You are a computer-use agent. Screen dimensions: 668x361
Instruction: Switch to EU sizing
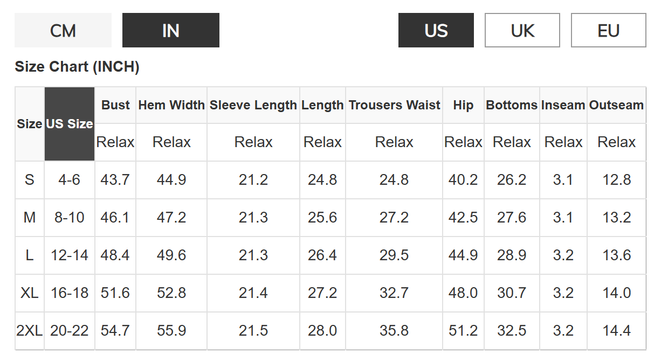608,31
